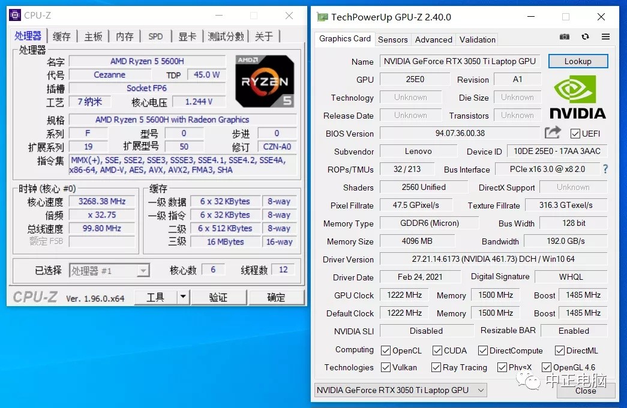Open the 关于 tab in CPU-Z

[x=264, y=37]
